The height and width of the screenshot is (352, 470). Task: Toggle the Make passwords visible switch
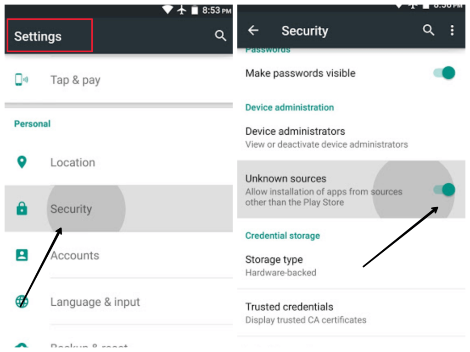click(x=444, y=73)
